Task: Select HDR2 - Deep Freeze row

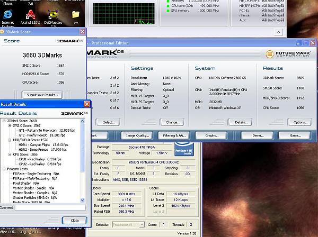Action: coord(42,150)
